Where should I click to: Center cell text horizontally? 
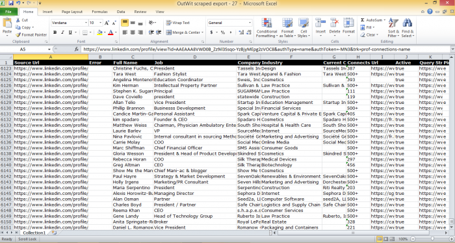click(133, 32)
